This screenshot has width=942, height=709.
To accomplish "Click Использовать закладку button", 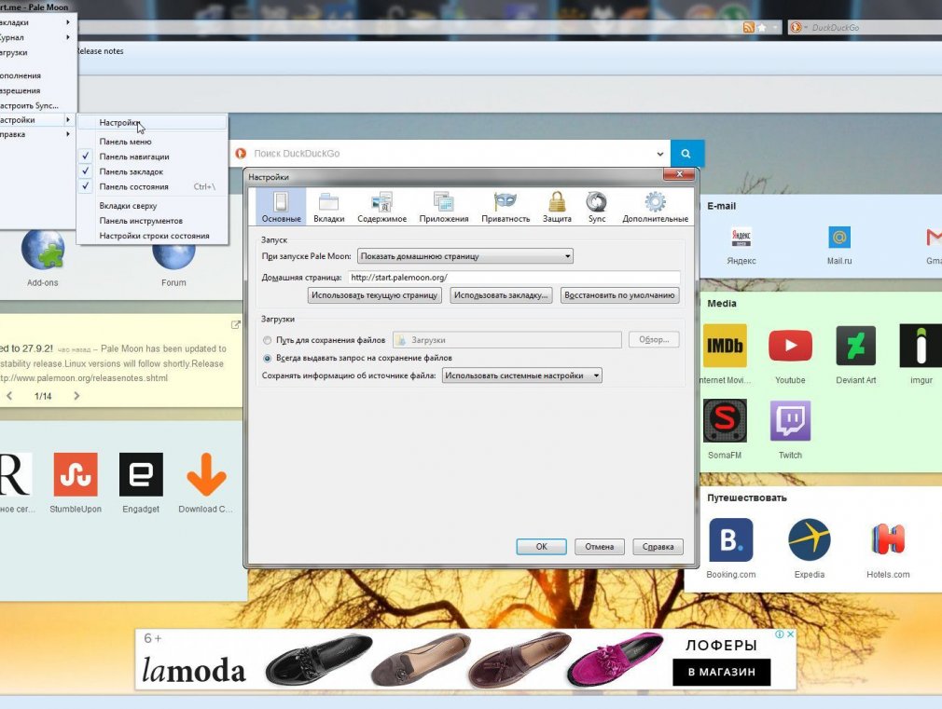I will pos(501,295).
